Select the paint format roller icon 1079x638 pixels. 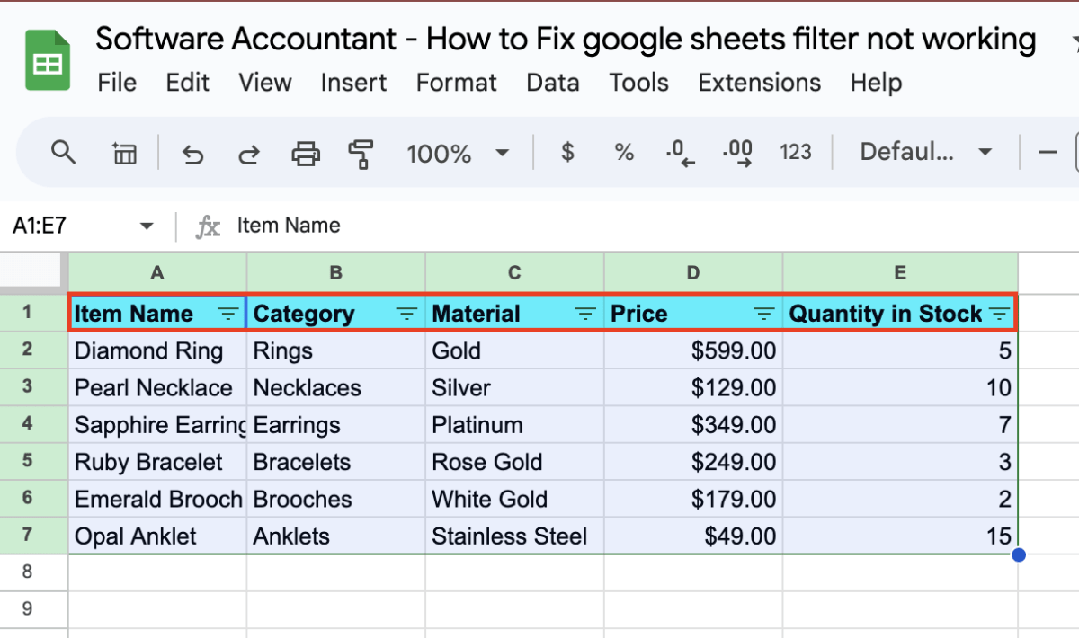point(361,154)
